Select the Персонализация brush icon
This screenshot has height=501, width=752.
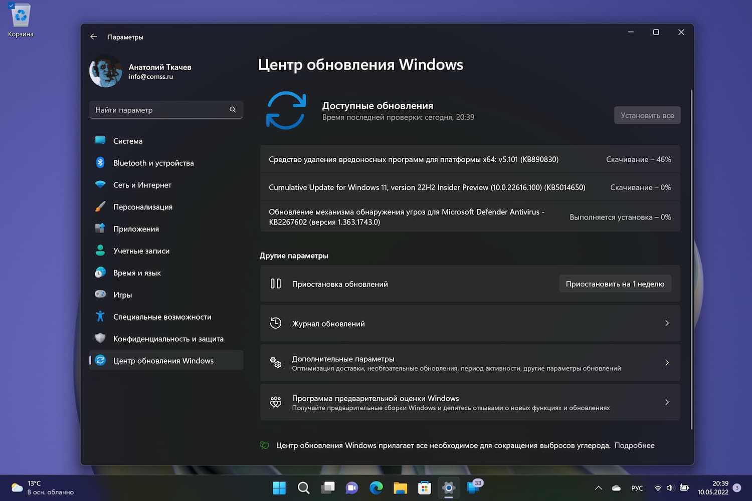[x=101, y=206]
